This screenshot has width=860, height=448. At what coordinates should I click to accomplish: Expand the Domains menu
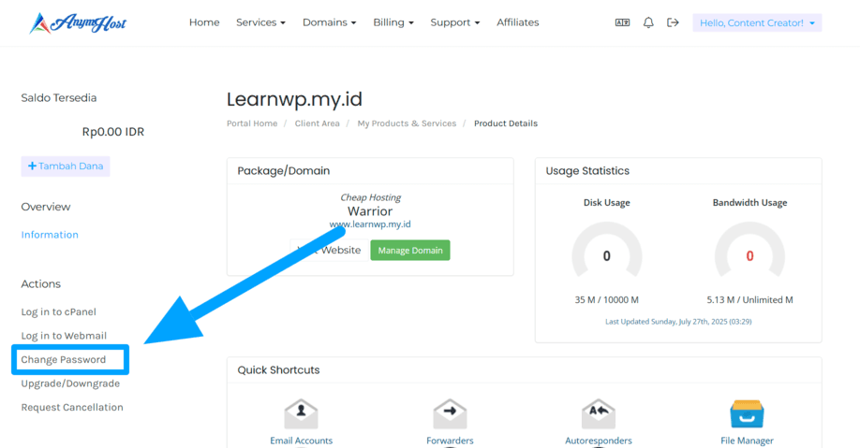tap(329, 22)
